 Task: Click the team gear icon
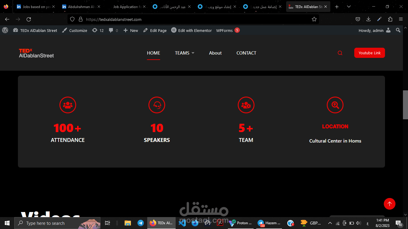pyautogui.click(x=246, y=105)
